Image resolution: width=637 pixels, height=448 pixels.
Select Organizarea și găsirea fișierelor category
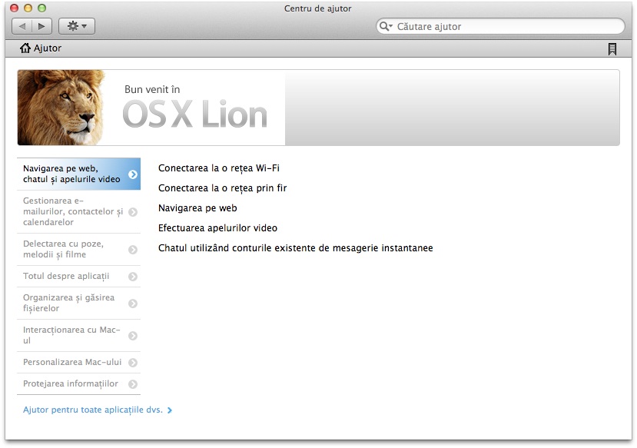point(78,304)
